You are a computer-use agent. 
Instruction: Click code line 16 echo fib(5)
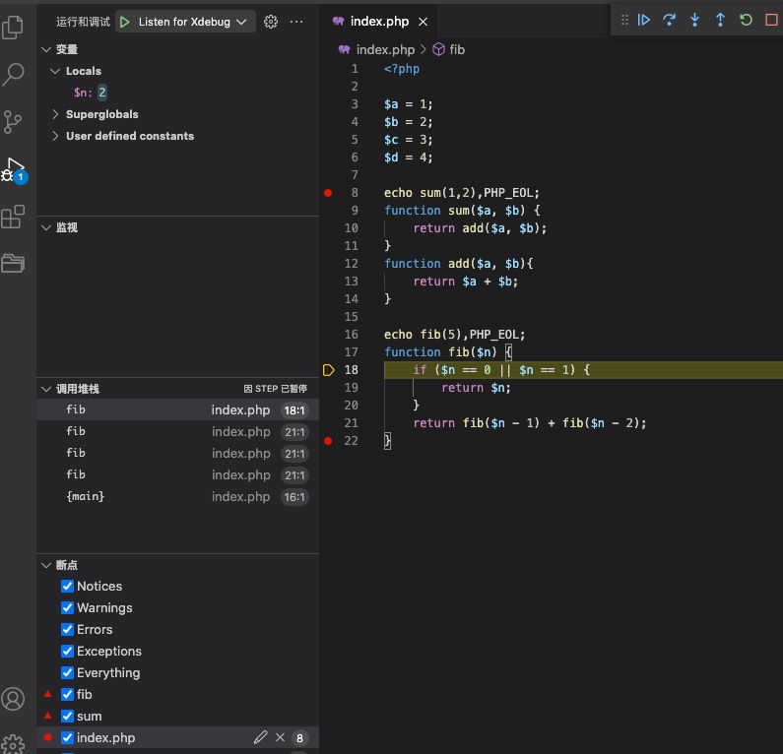(x=454, y=335)
